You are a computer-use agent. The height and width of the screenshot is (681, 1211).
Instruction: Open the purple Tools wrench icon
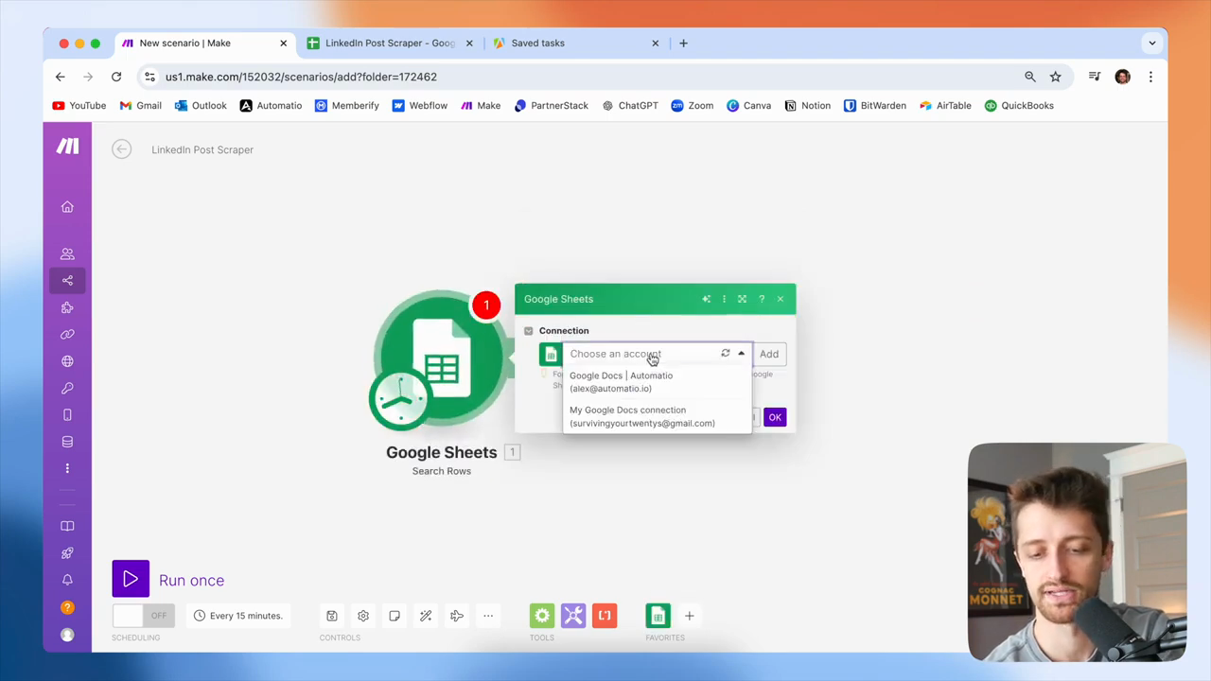point(573,616)
